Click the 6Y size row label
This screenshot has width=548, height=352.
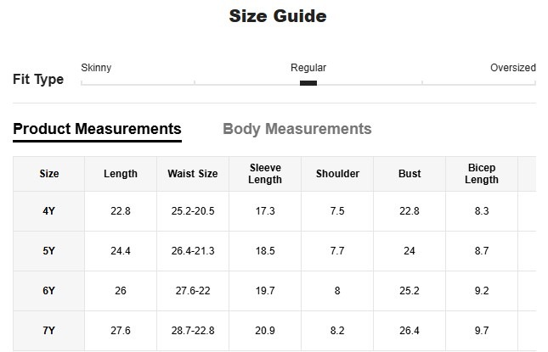coord(49,291)
